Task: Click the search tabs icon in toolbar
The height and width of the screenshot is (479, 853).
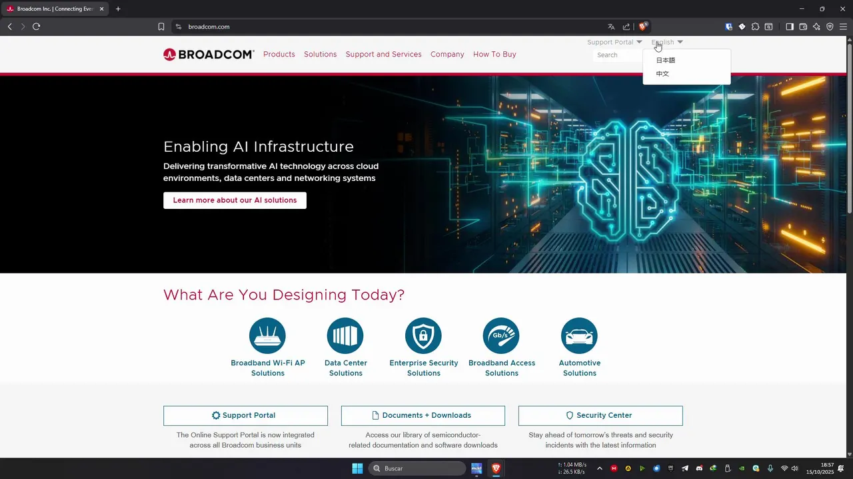Action: (768, 27)
